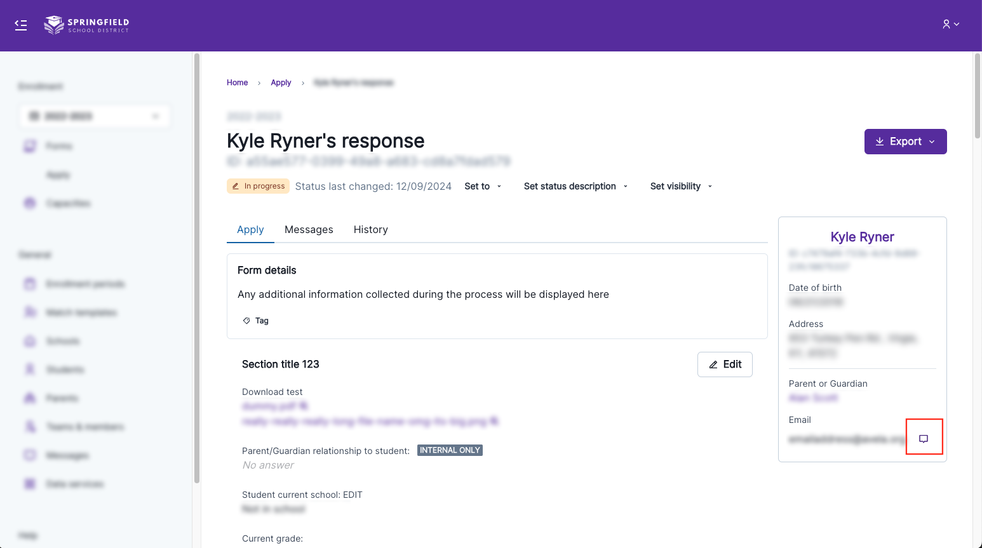The height and width of the screenshot is (548, 982).
Task: Go to Home via the breadcrumb
Action: tap(237, 83)
